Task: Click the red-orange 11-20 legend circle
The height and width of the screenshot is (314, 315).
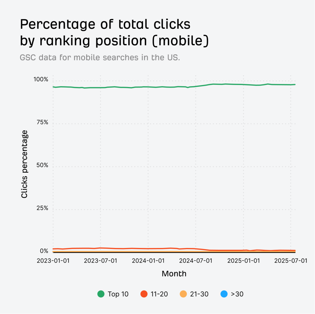Action: point(144,294)
